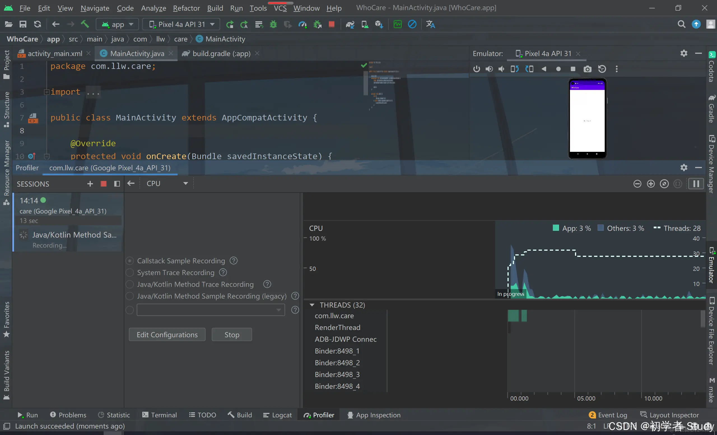The height and width of the screenshot is (435, 717).
Task: Start a new profiling session with plus icon
Action: coord(90,184)
